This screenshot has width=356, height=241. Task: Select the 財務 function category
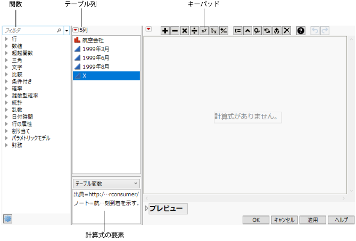(17, 145)
